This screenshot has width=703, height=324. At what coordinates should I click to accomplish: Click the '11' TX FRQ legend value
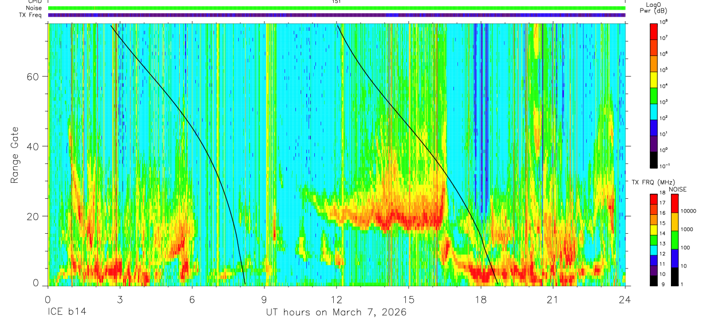tap(662, 264)
